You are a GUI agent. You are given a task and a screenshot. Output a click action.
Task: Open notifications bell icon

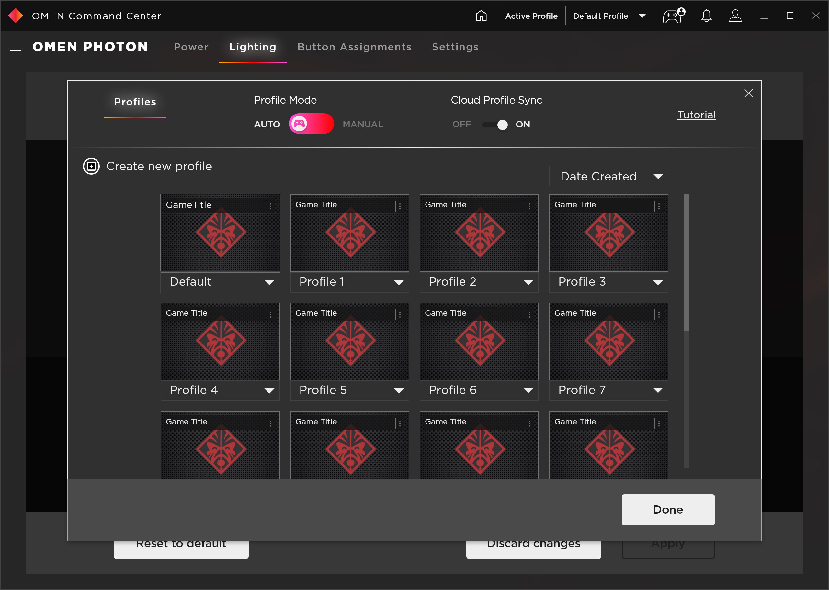(706, 16)
